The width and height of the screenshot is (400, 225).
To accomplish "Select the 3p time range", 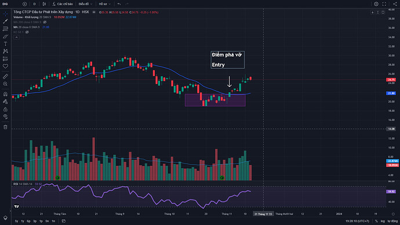I will (35, 221).
